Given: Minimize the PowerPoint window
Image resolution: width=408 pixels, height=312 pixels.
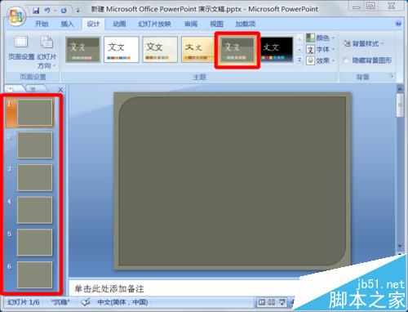Looking at the screenshot, I should (x=356, y=7).
